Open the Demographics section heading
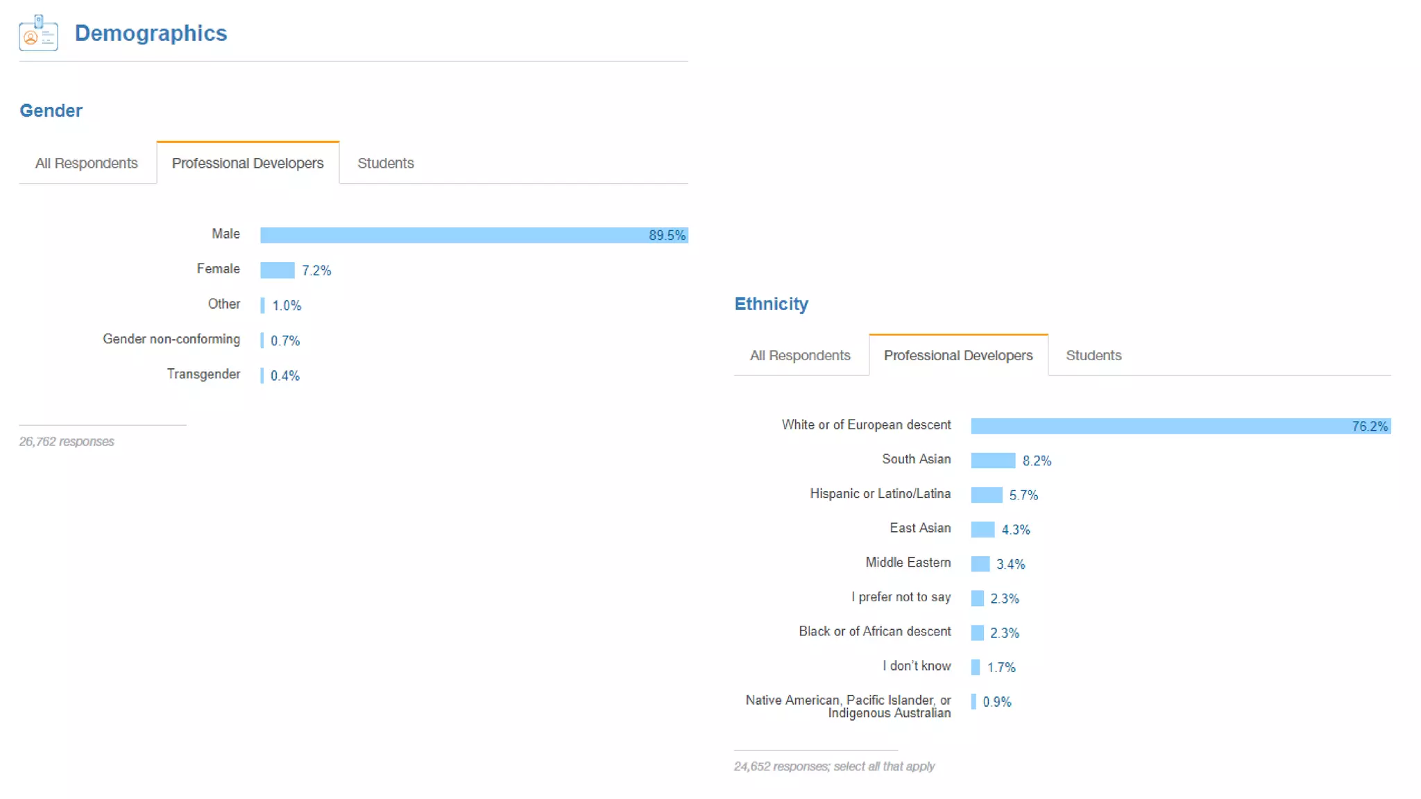Screen dimensions: 1421x799 (151, 33)
